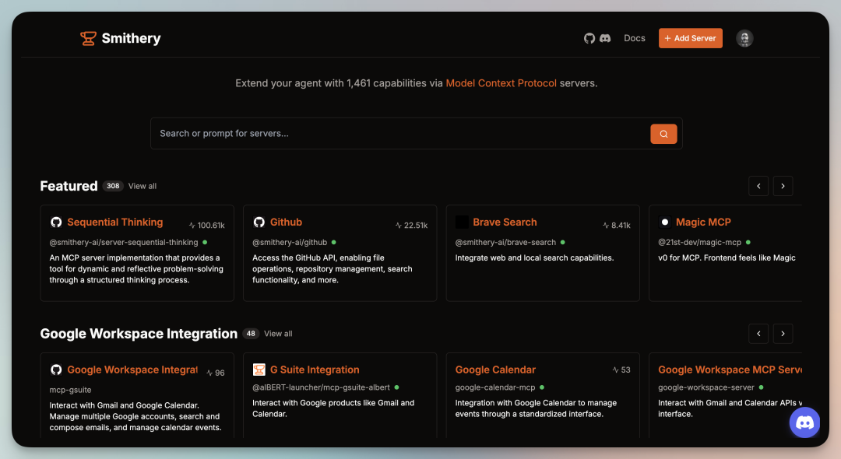Click @alBERT-launcher/mcp-gsuite-albert text
This screenshot has height=459, width=841.
tap(321, 387)
